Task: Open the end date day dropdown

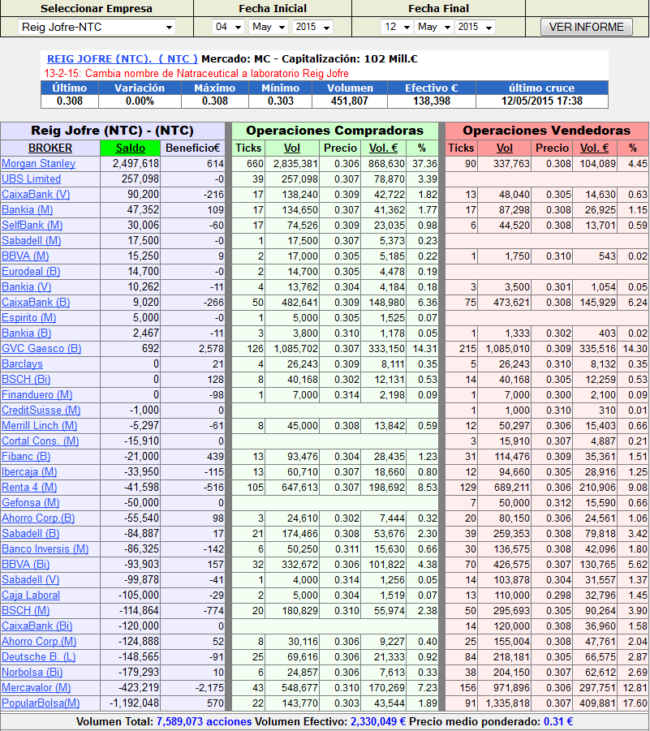Action: pyautogui.click(x=396, y=27)
